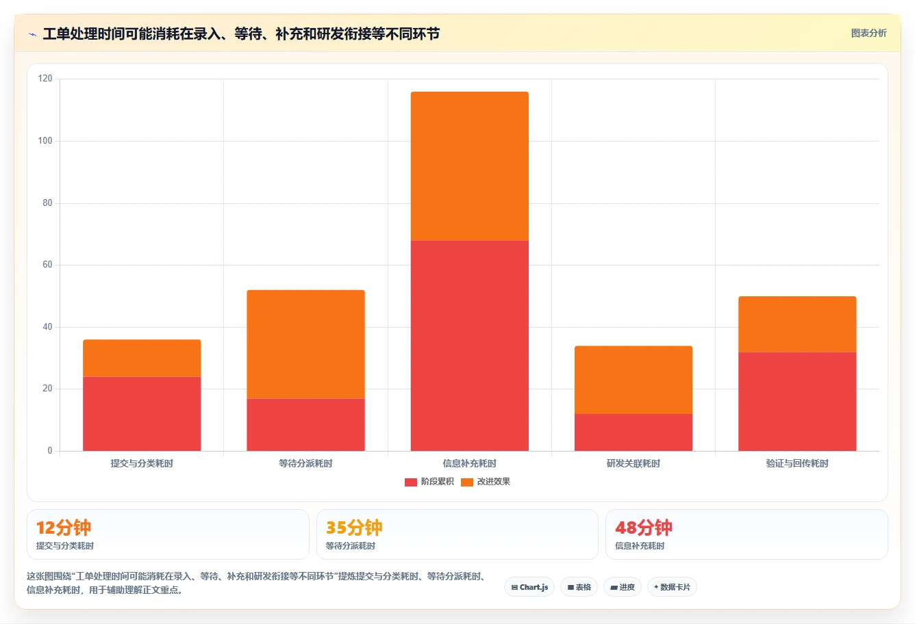The image size is (915, 624).
Task: Open the 12分钟 提交与分类耗时 card
Action: click(168, 534)
